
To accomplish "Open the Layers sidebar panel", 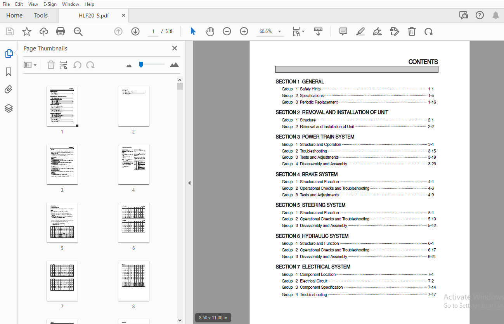I will [9, 108].
